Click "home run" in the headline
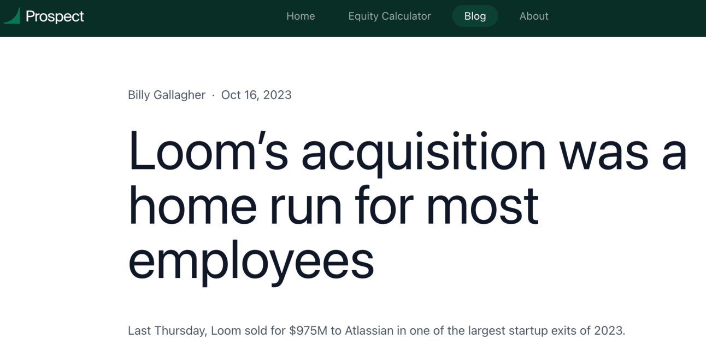 click(x=235, y=206)
